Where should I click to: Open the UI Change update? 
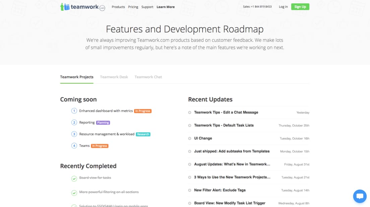tap(203, 138)
